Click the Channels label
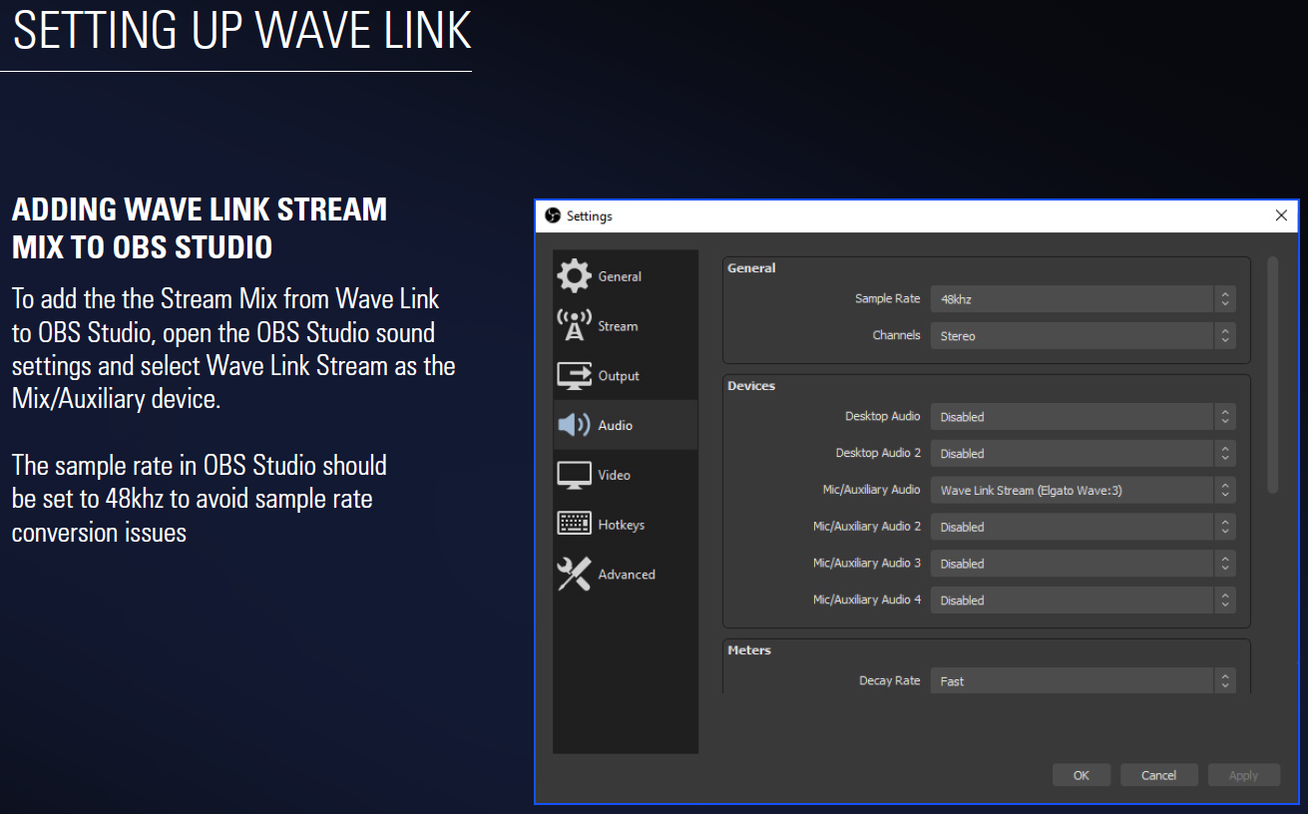The image size is (1308, 814). coord(896,335)
